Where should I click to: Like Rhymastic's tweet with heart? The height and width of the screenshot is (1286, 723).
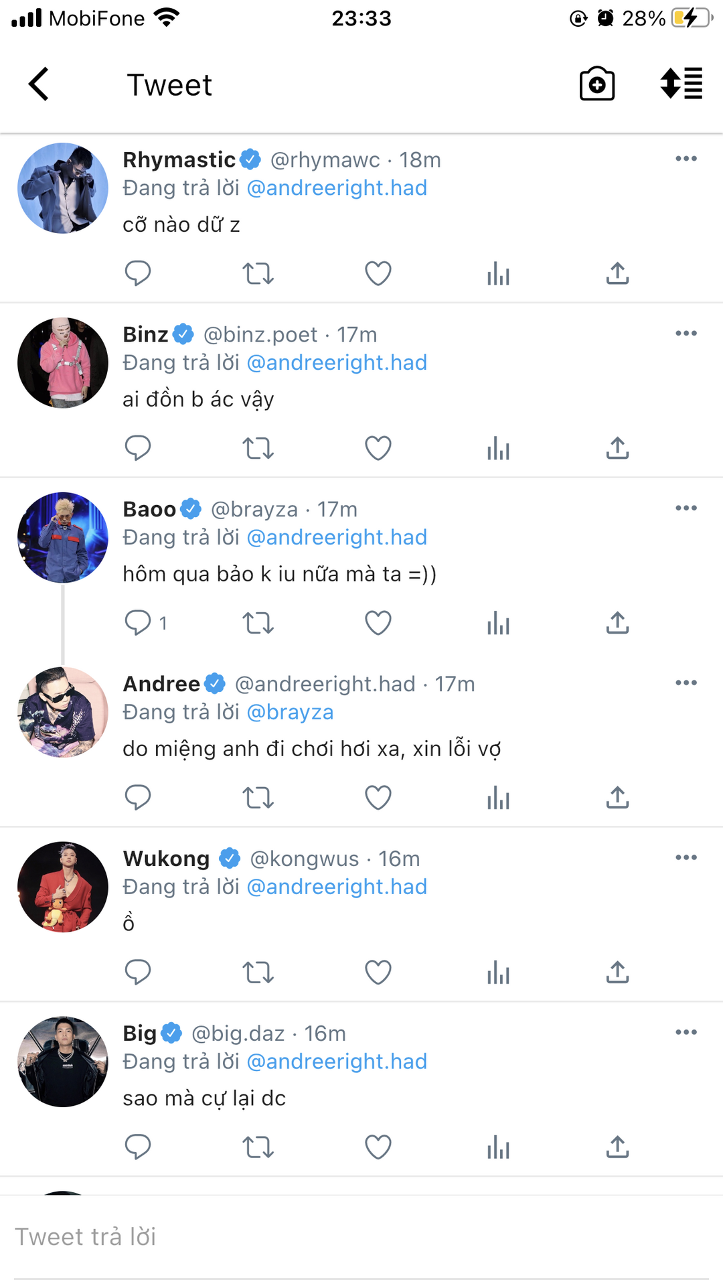(378, 273)
